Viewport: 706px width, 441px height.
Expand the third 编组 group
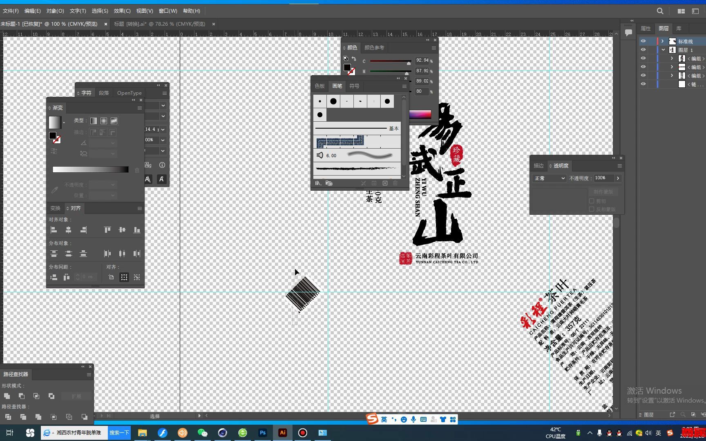pyautogui.click(x=672, y=76)
